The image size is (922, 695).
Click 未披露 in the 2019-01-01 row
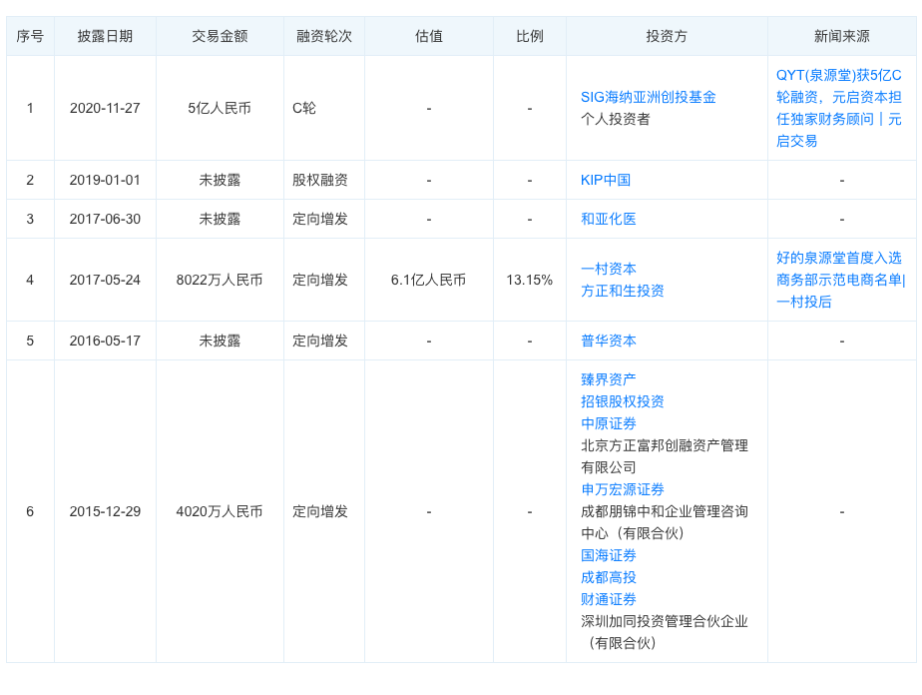point(220,180)
